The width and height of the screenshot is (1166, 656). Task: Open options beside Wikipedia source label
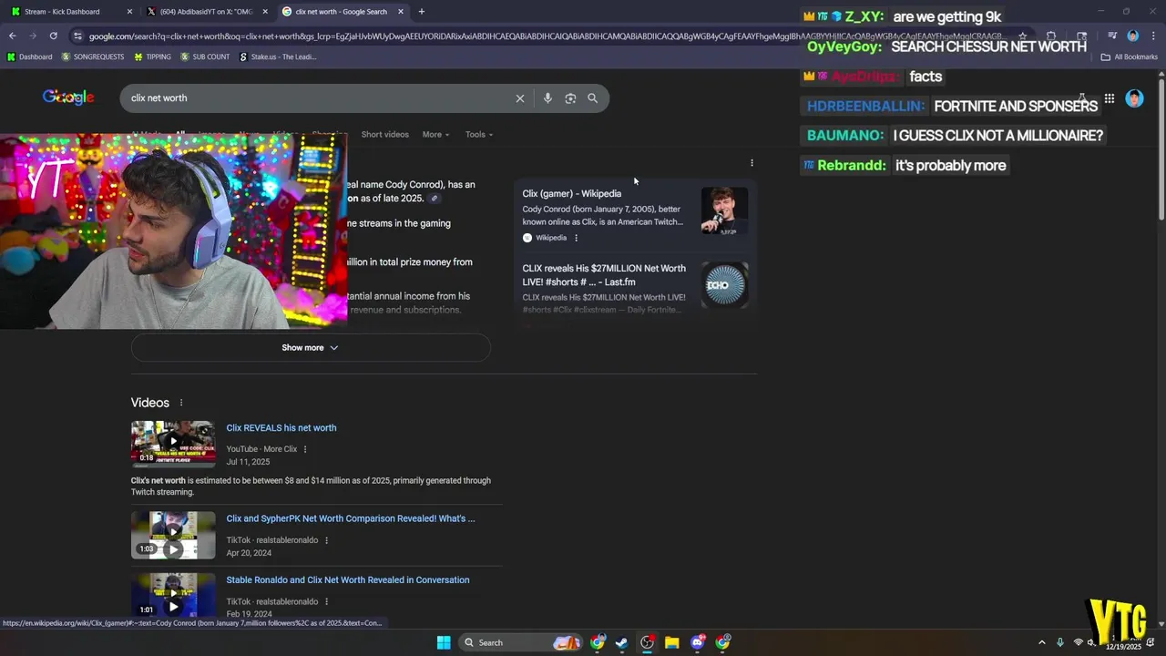click(x=576, y=238)
